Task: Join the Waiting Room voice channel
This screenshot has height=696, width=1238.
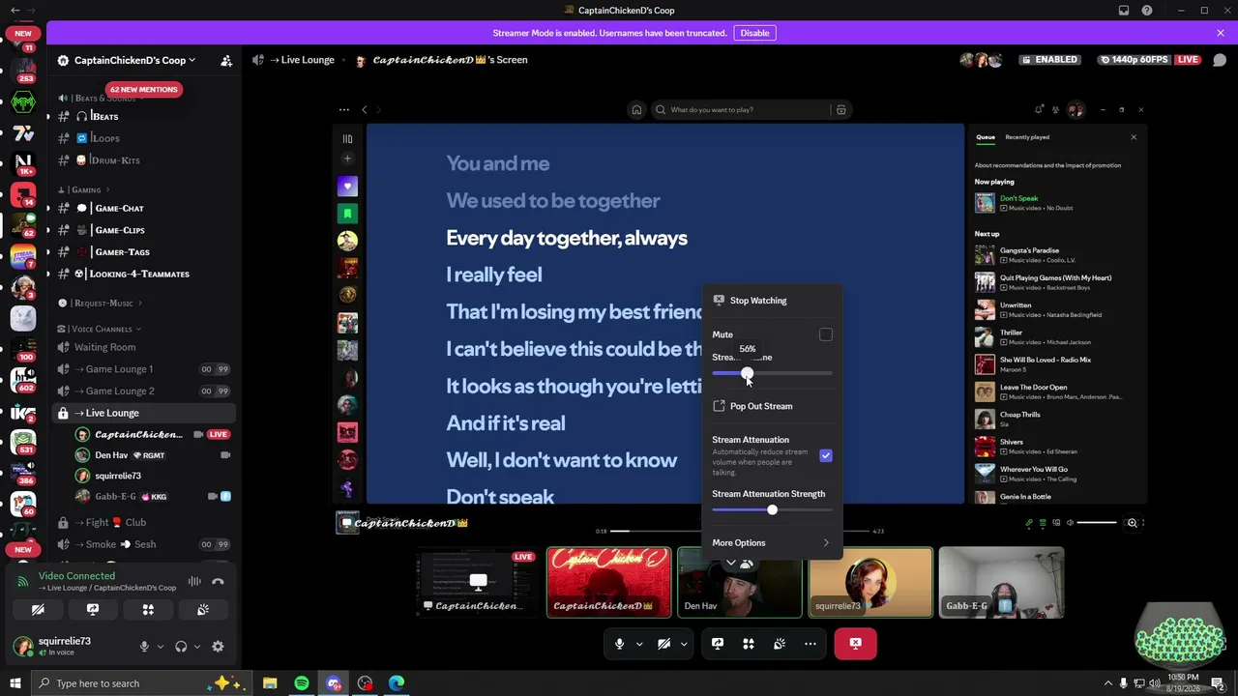Action: [145, 347]
